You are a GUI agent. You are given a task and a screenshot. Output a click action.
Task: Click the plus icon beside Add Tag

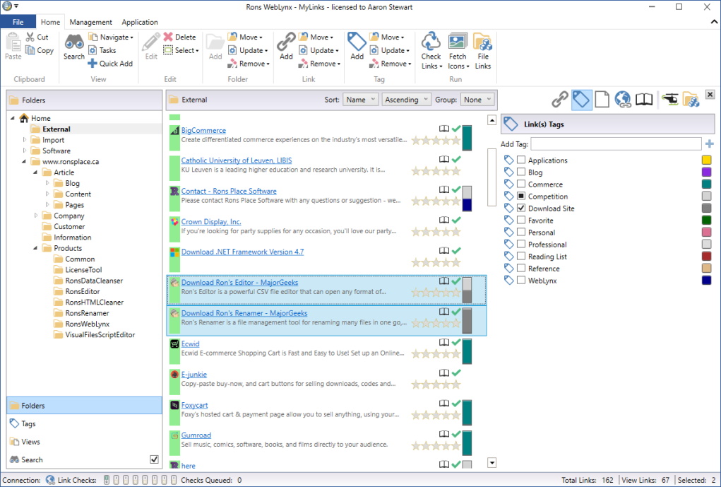pyautogui.click(x=710, y=144)
